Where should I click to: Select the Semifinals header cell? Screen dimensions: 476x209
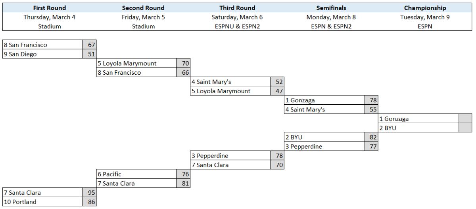pos(331,8)
